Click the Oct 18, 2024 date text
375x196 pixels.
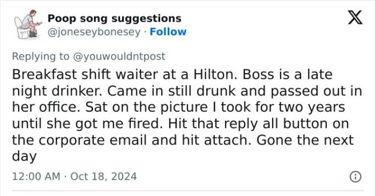pyautogui.click(x=103, y=176)
